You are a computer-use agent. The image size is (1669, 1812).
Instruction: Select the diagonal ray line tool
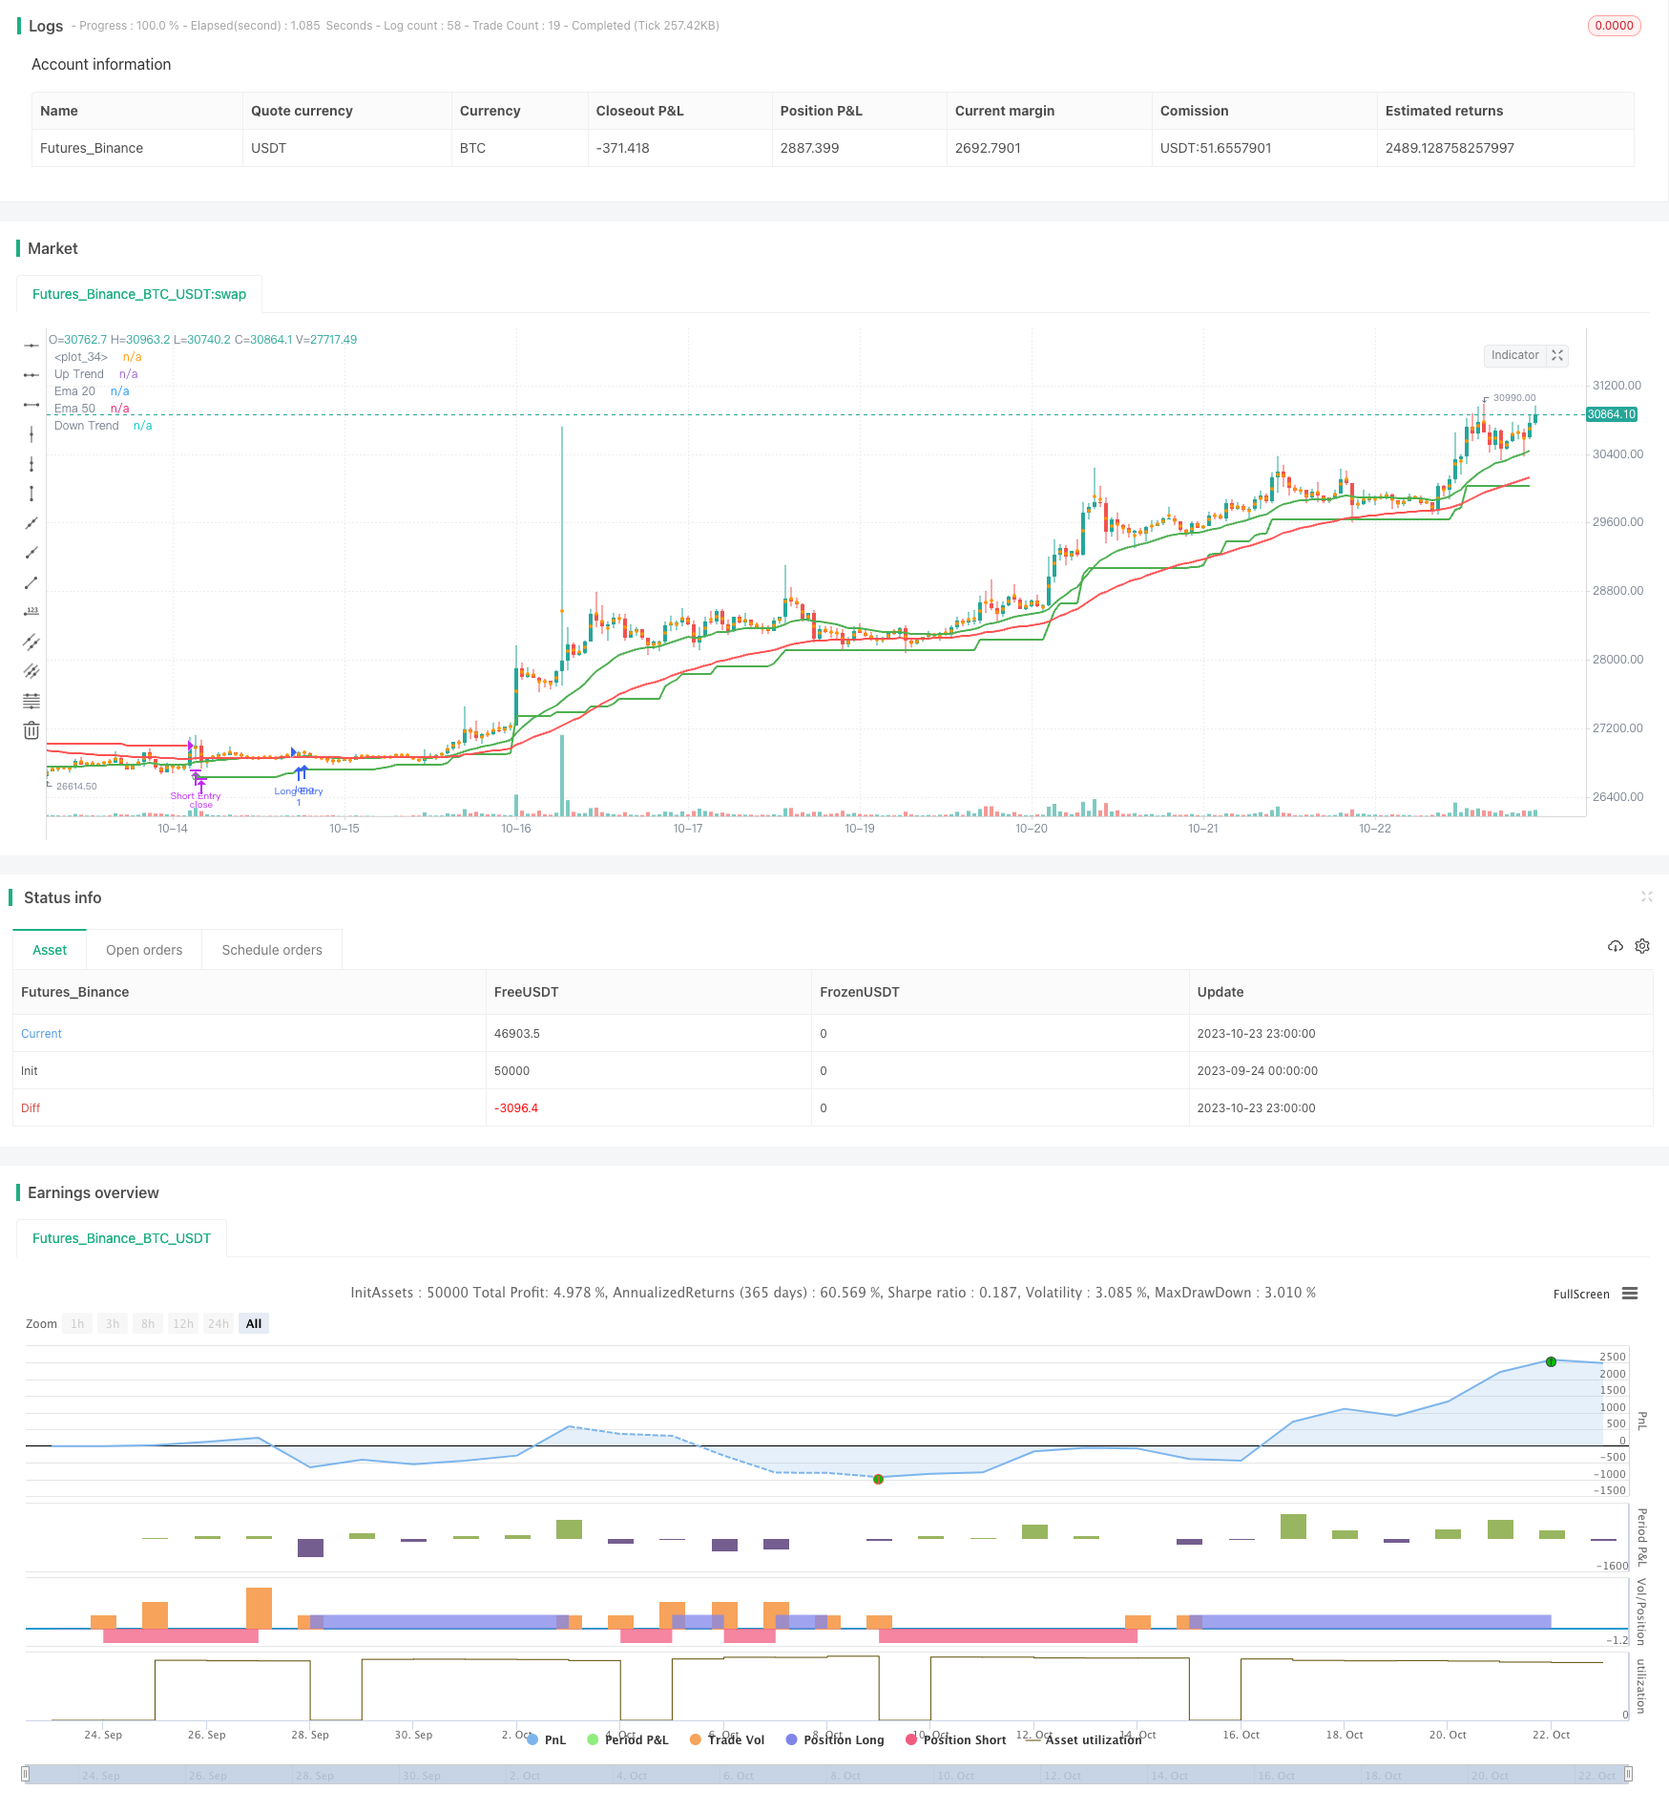tap(31, 553)
